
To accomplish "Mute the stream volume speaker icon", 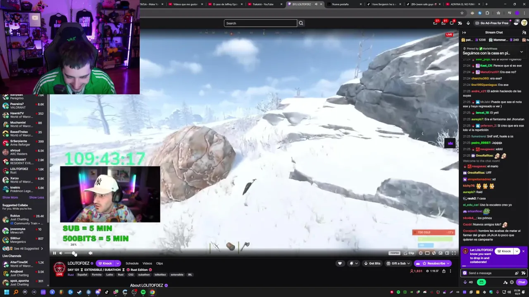I will tap(61, 253).
